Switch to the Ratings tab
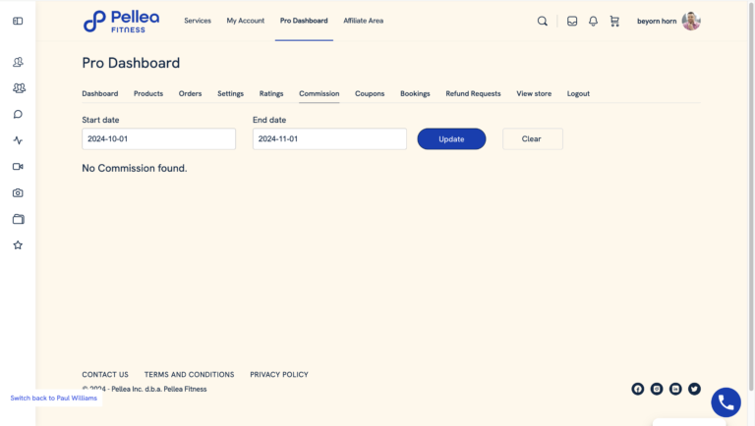Viewport: 755px width, 426px height. pyautogui.click(x=271, y=94)
